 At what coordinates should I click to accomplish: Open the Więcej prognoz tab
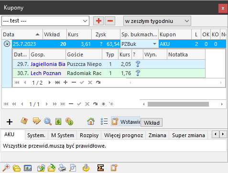tap(123, 135)
